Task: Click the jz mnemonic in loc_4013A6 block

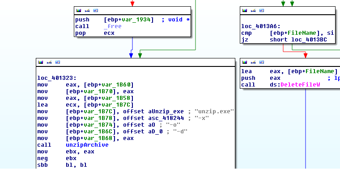Action: [245, 40]
